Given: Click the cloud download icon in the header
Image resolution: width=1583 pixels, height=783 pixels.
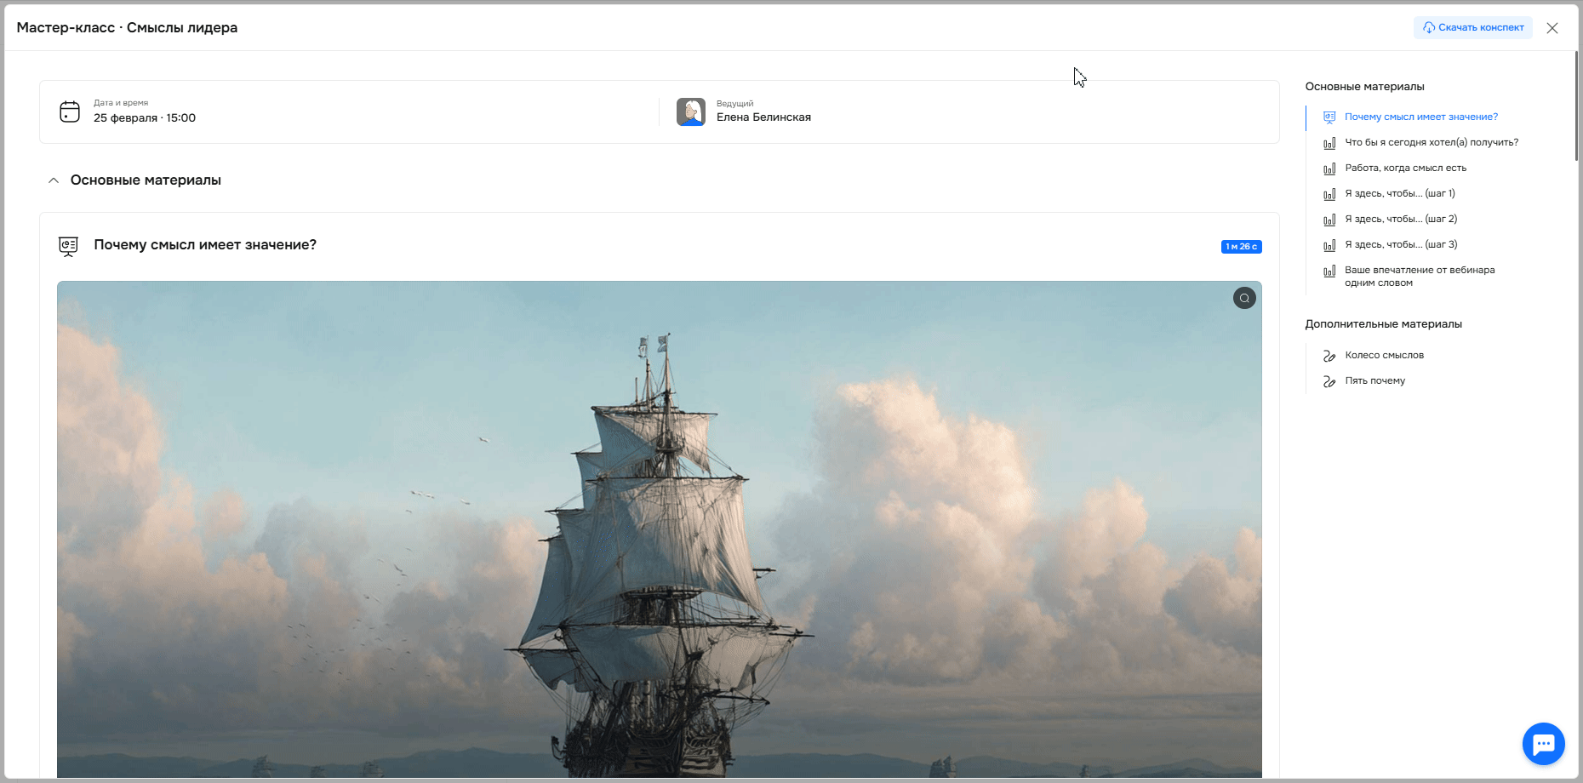Looking at the screenshot, I should coord(1429,28).
